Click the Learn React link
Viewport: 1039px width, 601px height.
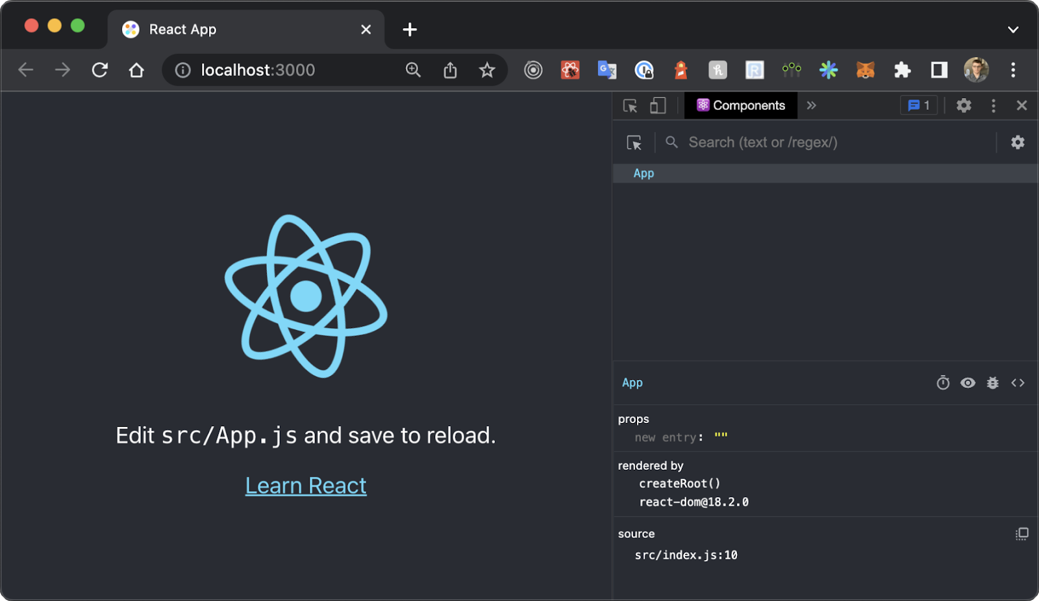pos(306,486)
